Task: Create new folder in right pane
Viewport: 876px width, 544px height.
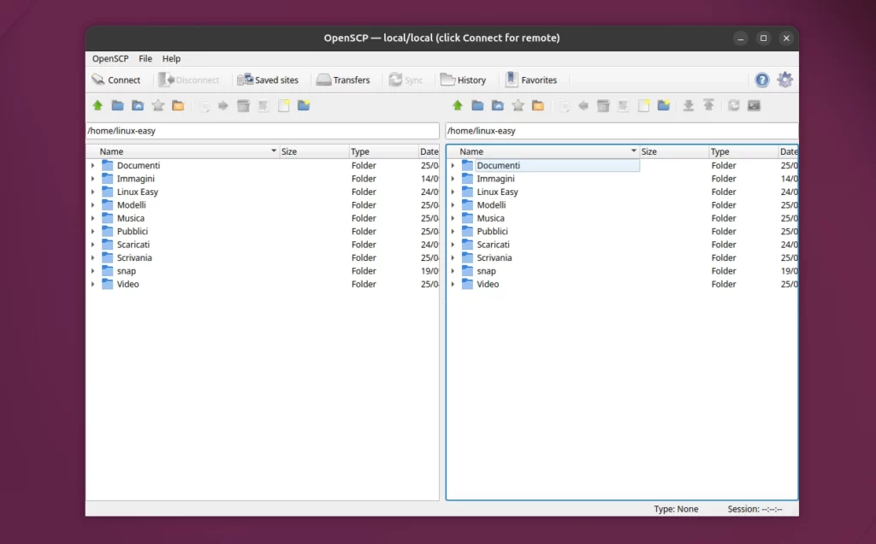Action: [664, 105]
